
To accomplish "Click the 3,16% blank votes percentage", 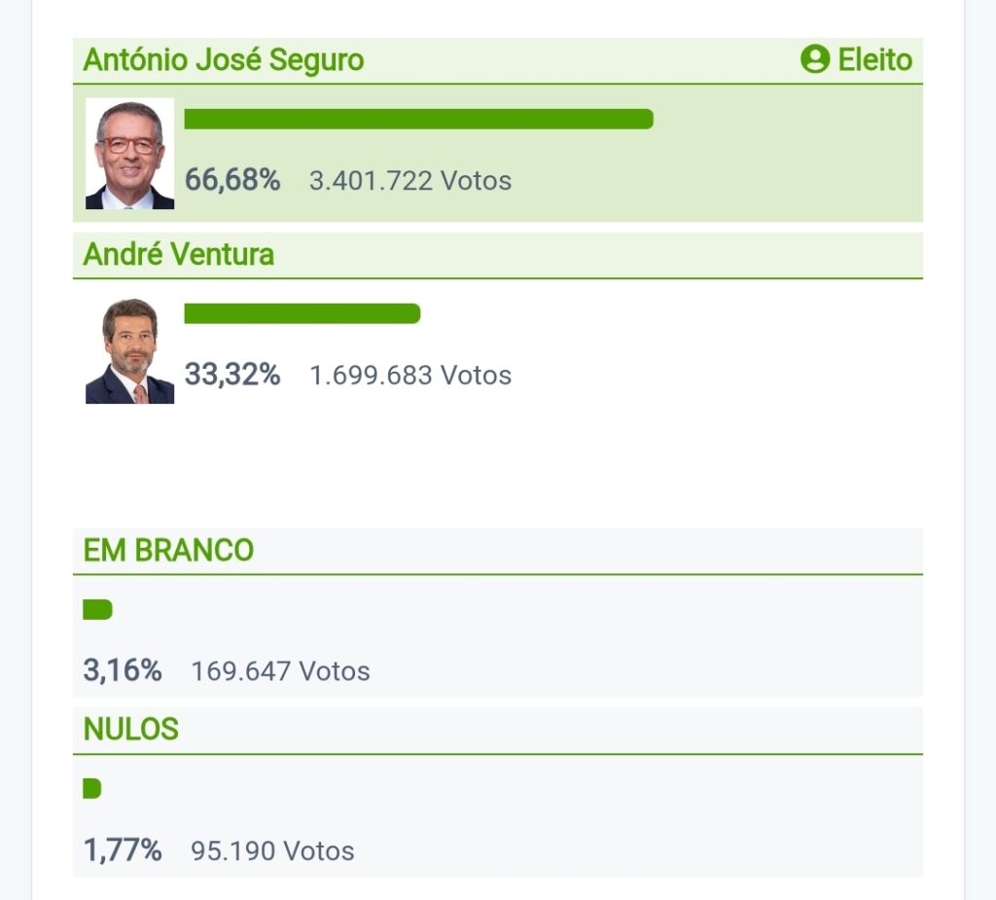I will pos(123,671).
